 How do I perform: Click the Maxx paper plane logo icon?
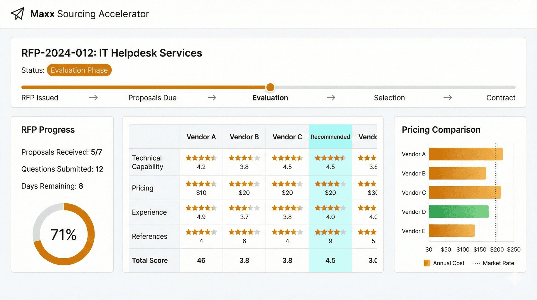point(17,14)
